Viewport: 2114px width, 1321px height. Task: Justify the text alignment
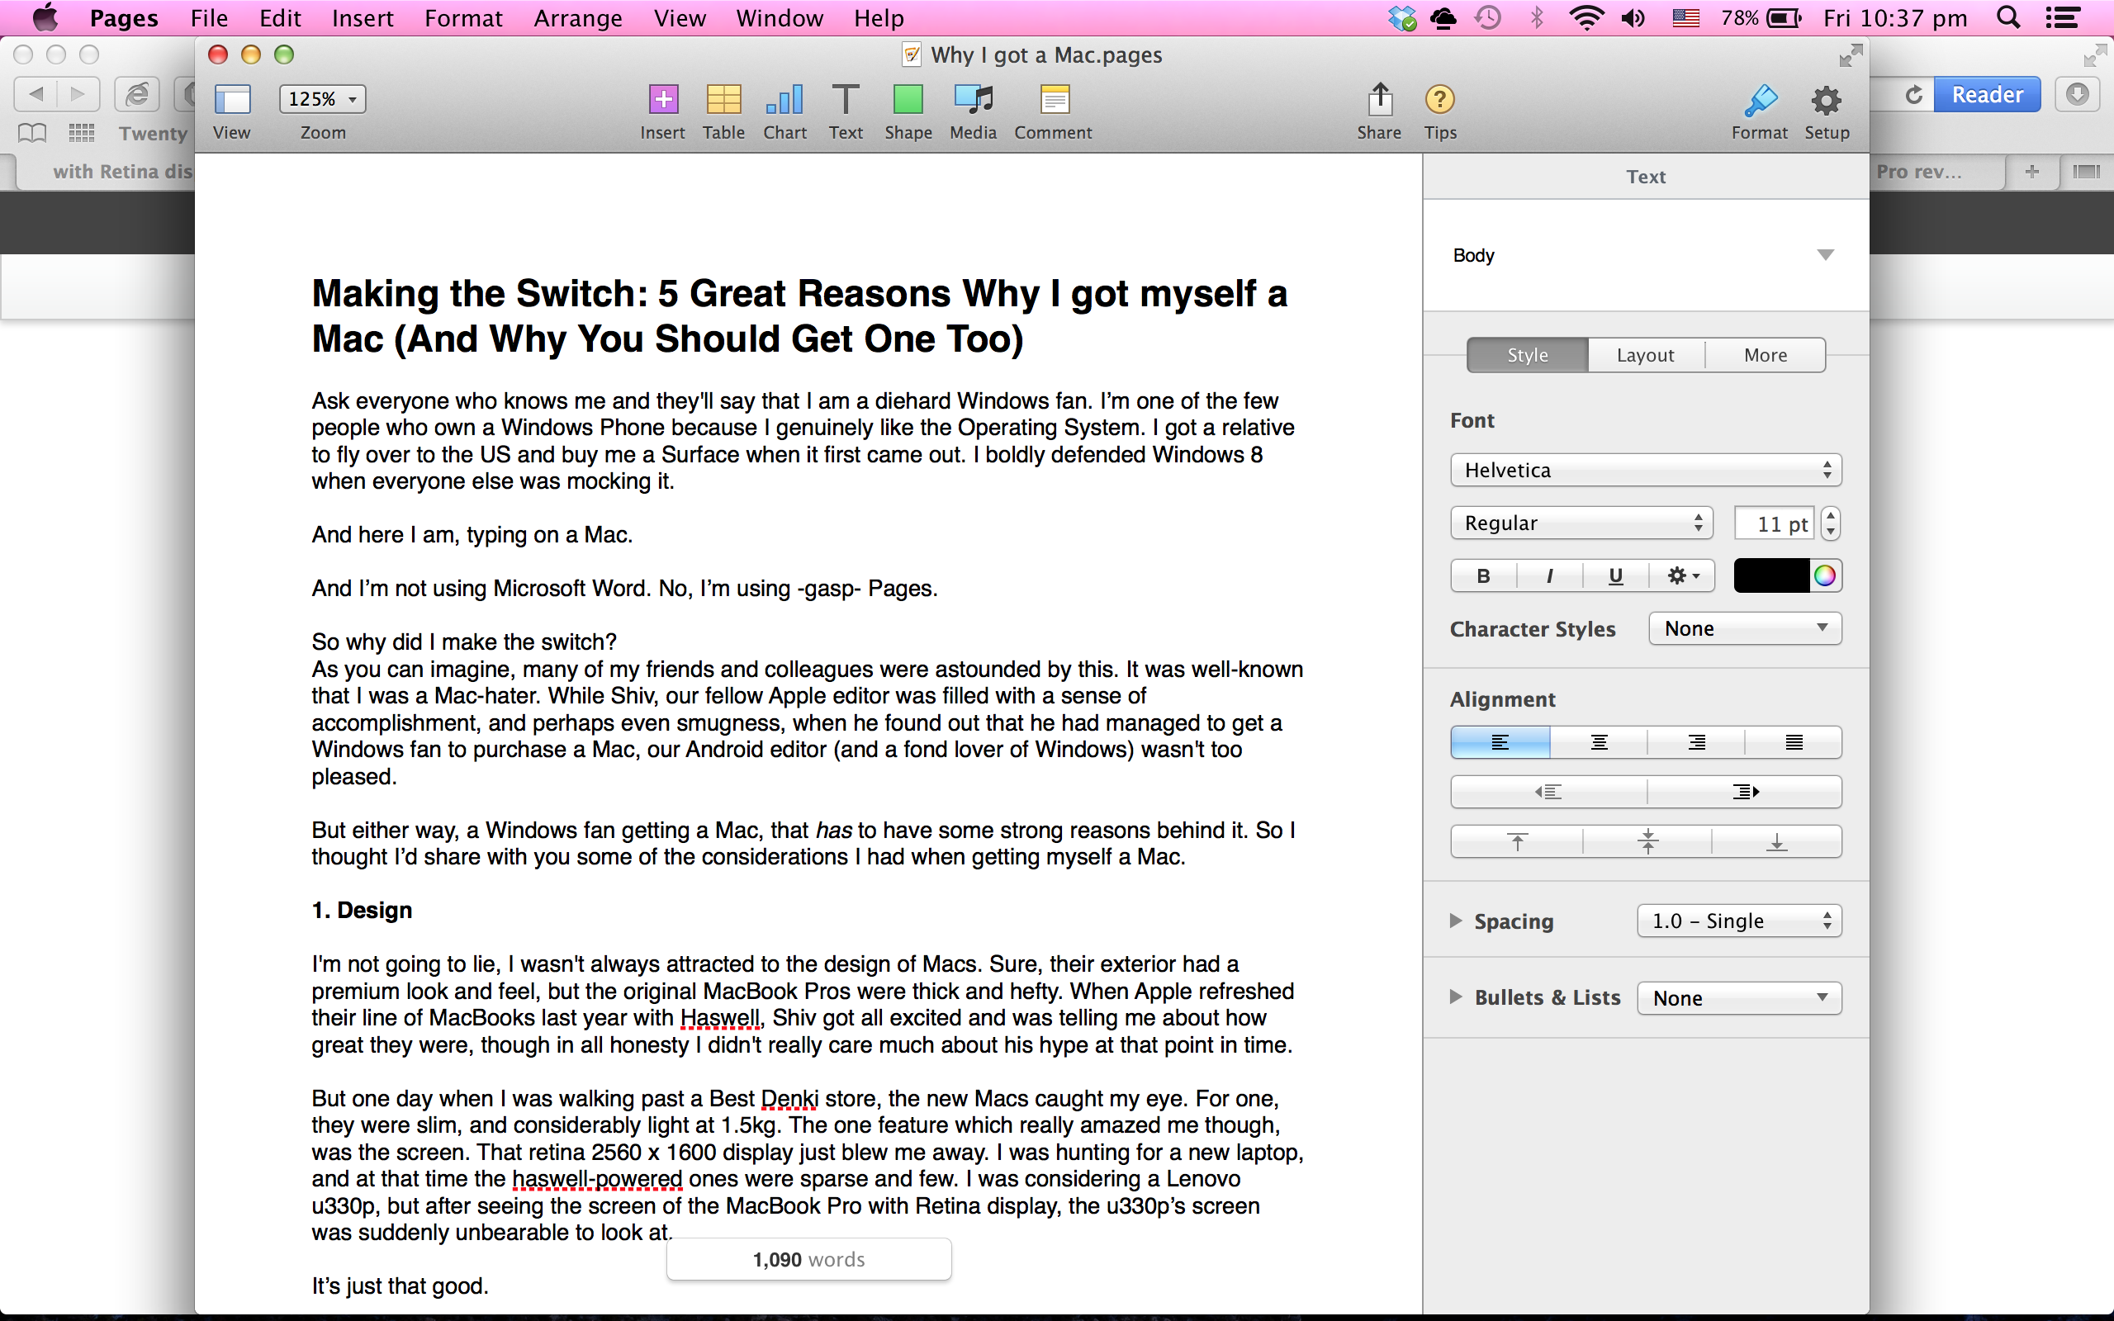tap(1794, 742)
